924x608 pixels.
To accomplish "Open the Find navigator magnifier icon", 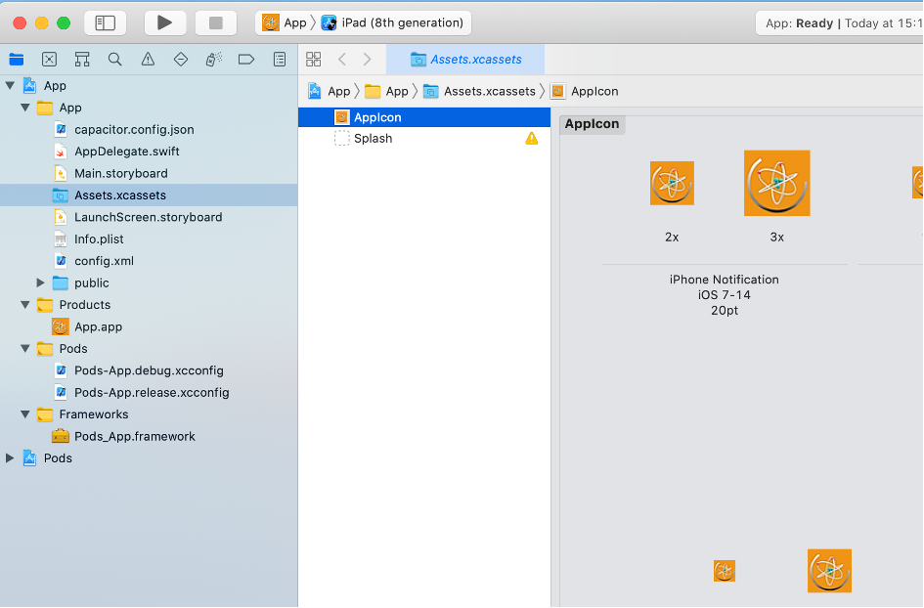I will click(115, 59).
